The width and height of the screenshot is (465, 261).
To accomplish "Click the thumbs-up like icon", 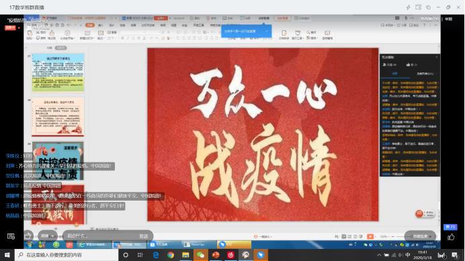I will 451,237.
